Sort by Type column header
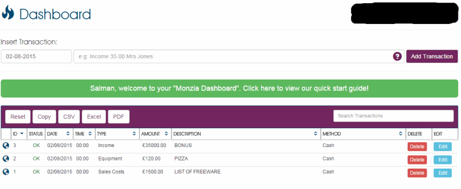The image size is (461, 189). click(x=117, y=134)
